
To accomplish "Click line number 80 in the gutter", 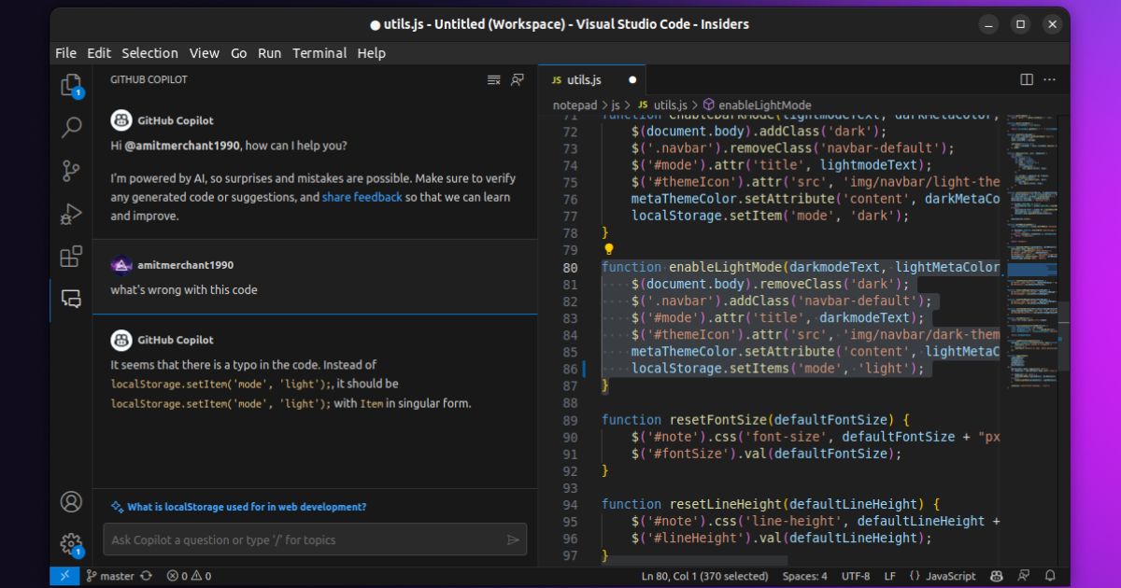I will tap(570, 267).
